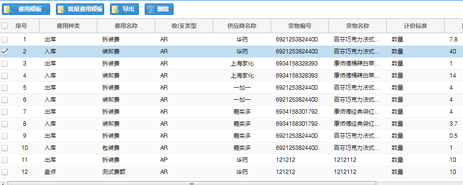Uncheck the checkbox for row 2
Screen dimensions: 463x185
click(x=5, y=52)
